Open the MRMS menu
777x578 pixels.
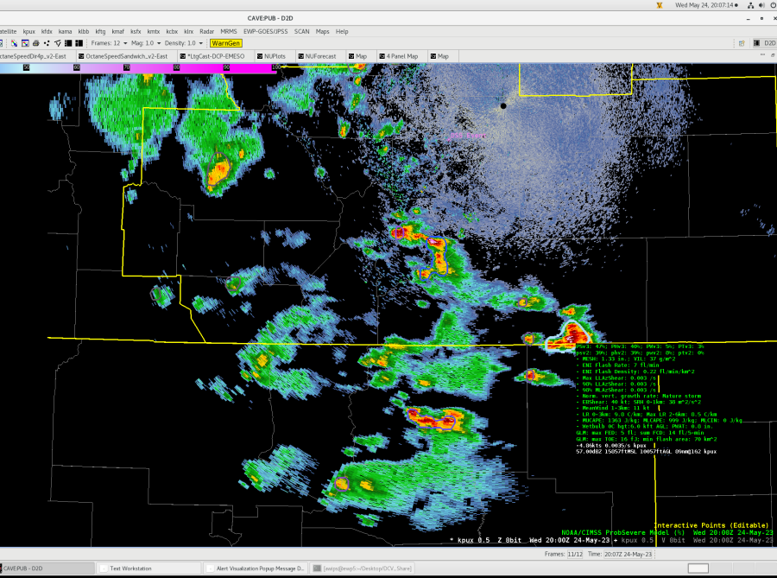pos(229,31)
